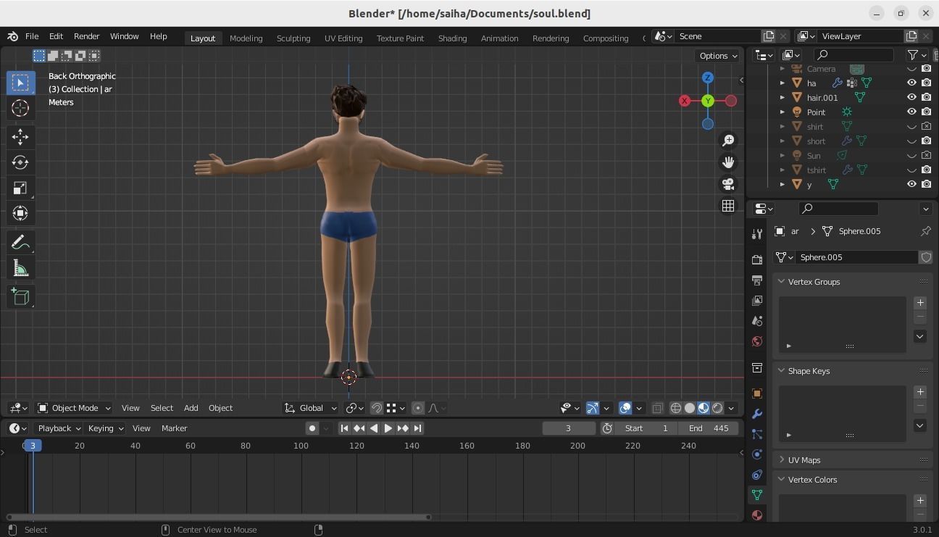Select the Select Box tool

tap(20, 83)
